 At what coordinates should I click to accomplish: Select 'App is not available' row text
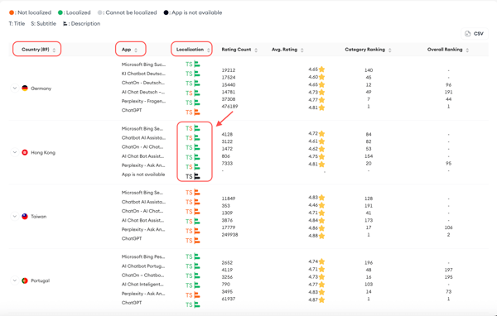[x=143, y=175]
